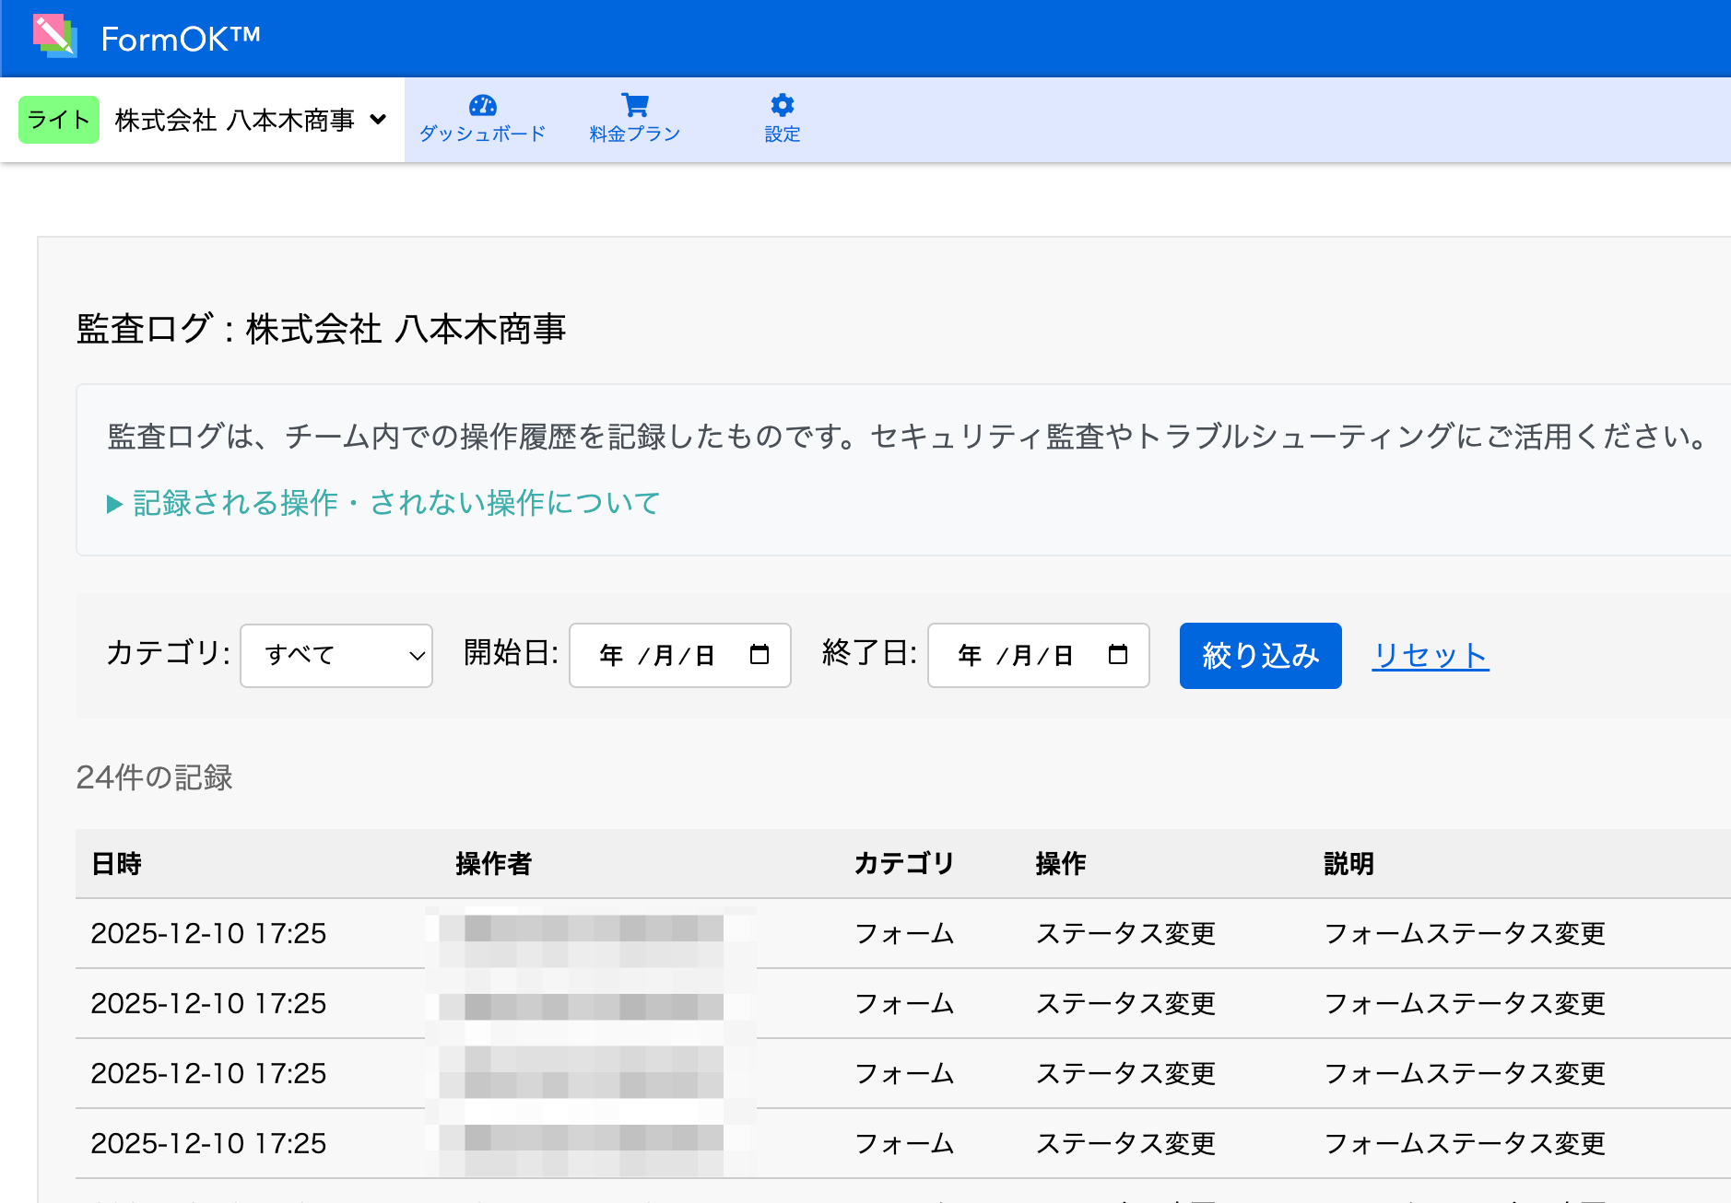This screenshot has width=1731, height=1203.
Task: Open calendar picker icon in 開始日 field
Action: [760, 655]
